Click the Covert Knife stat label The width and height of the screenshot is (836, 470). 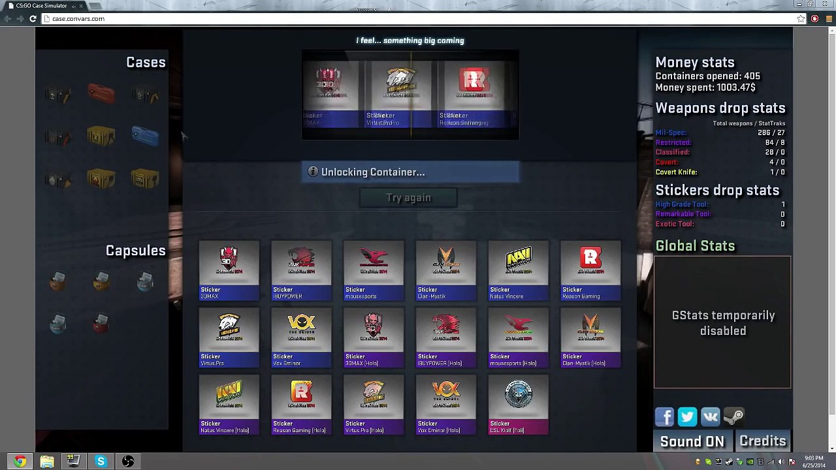tap(676, 172)
